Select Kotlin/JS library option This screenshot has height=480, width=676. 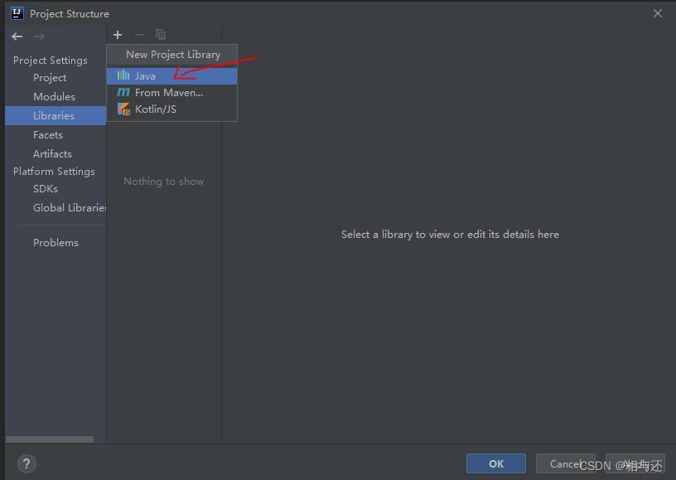tap(172, 109)
